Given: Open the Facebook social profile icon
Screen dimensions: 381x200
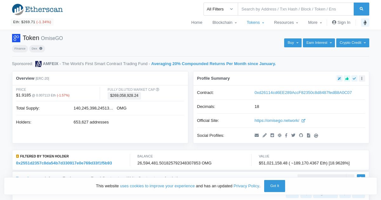Looking at the screenshot, I should click(286, 135).
